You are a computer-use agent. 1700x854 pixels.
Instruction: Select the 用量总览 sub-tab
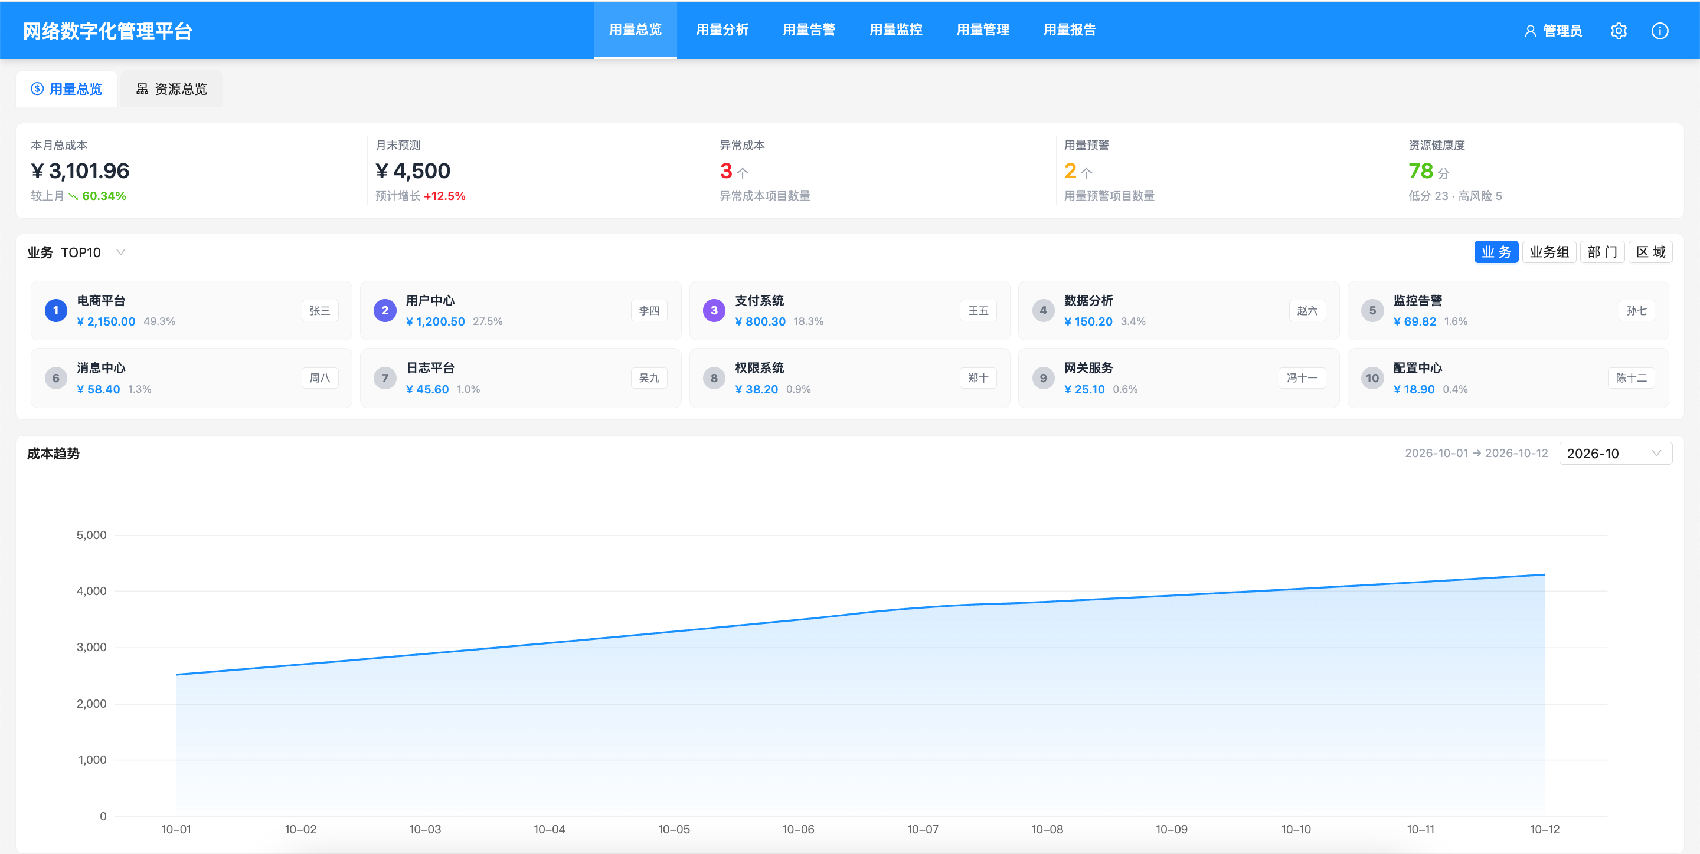point(67,89)
